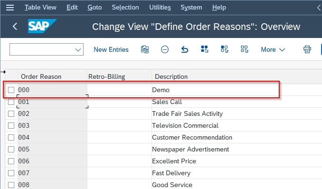The width and height of the screenshot is (322, 189).
Task: Select row checkbox for order reason 007
Action: tap(11, 173)
